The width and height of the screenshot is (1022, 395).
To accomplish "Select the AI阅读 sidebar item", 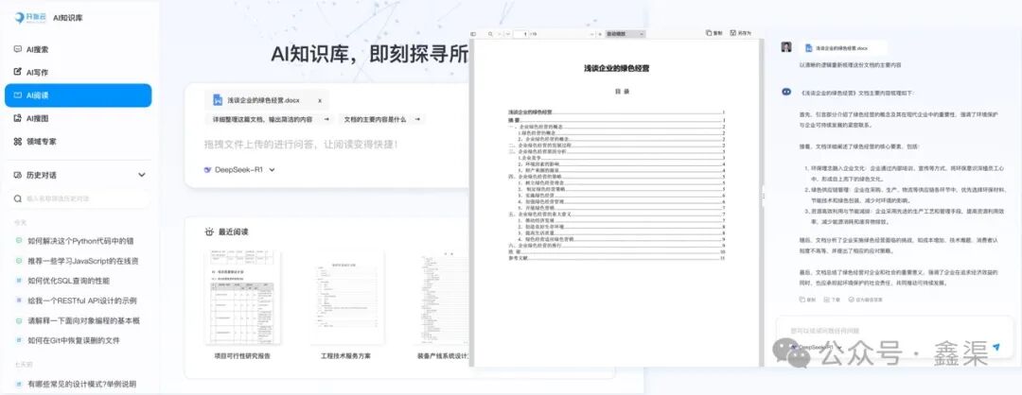I will (x=79, y=95).
